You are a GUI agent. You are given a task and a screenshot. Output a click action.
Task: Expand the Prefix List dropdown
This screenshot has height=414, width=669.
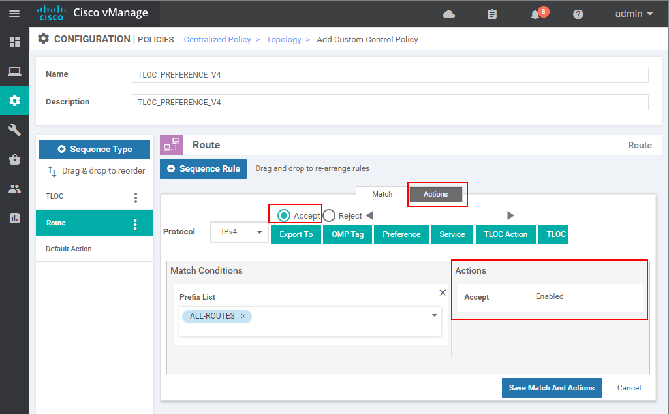pyautogui.click(x=434, y=315)
